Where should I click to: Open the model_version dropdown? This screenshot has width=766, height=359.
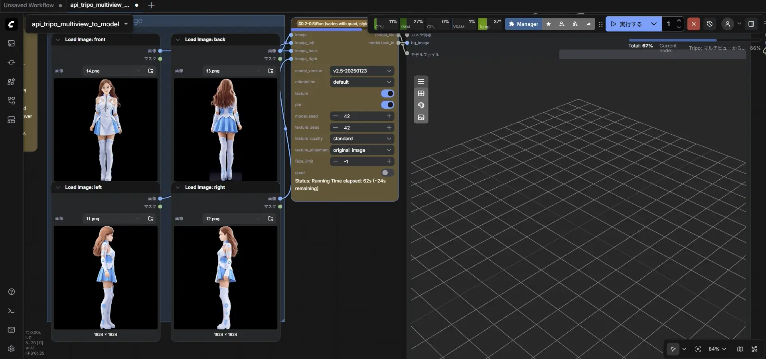[361, 71]
